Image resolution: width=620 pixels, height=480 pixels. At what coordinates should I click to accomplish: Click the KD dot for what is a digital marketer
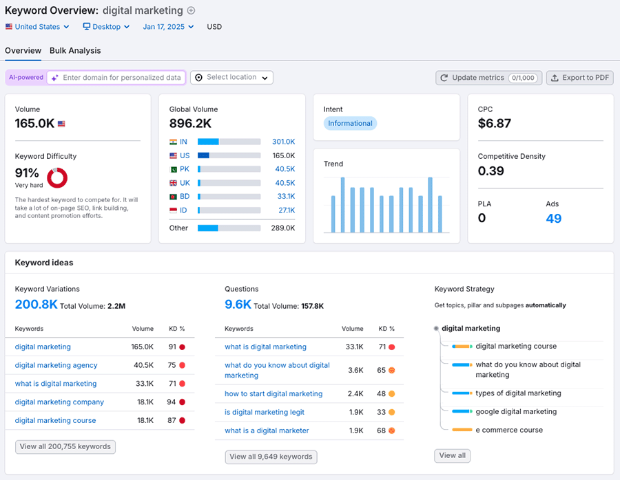(392, 430)
